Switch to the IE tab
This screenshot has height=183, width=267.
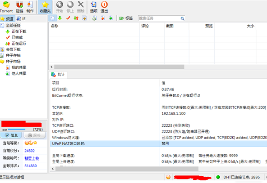(21, 19)
